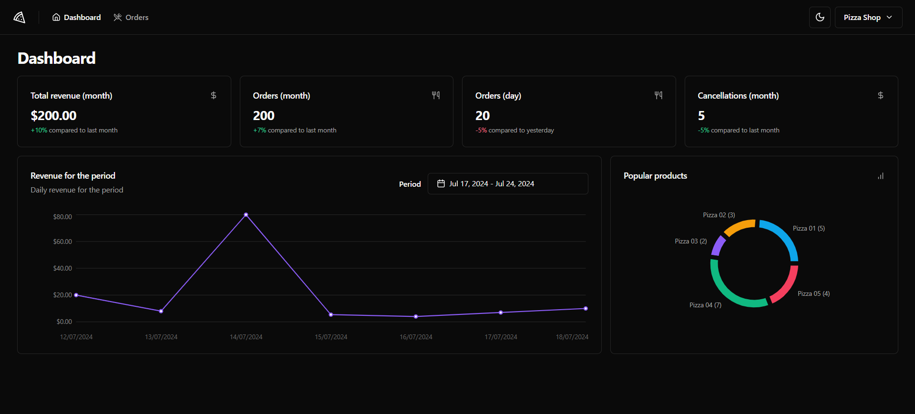Click 'Daily revenue for the period' subtitle
Viewport: 915px width, 414px height.
[x=77, y=190]
